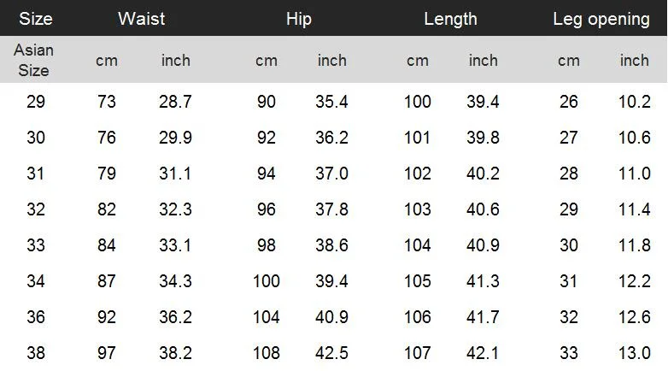Select the inch subheader under Leg opening
Screen dimensions: 668x371
[x=634, y=61]
